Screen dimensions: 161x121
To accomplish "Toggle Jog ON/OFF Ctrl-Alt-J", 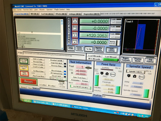I will (x=80, y=87).
